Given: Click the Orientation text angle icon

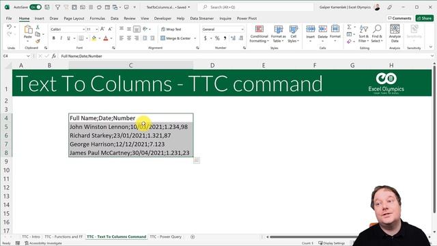Looking at the screenshot, I should coord(145,29).
